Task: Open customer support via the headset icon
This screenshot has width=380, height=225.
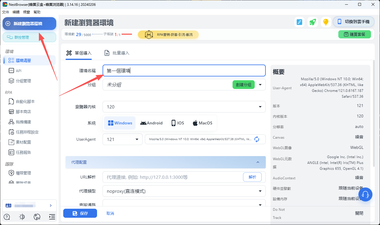Action: tap(365, 194)
